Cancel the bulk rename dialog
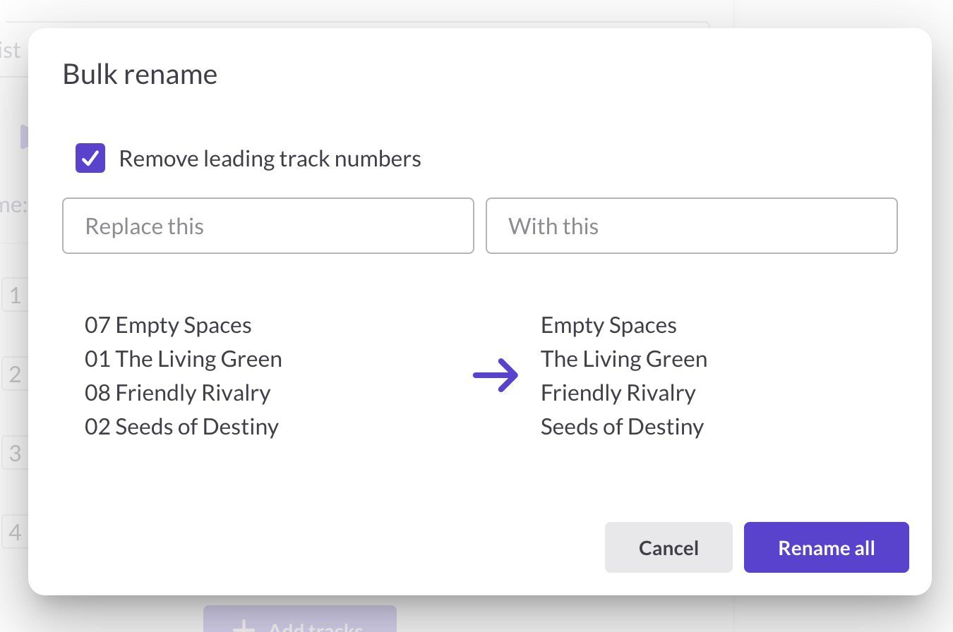Image resolution: width=953 pixels, height=632 pixels. [x=669, y=547]
